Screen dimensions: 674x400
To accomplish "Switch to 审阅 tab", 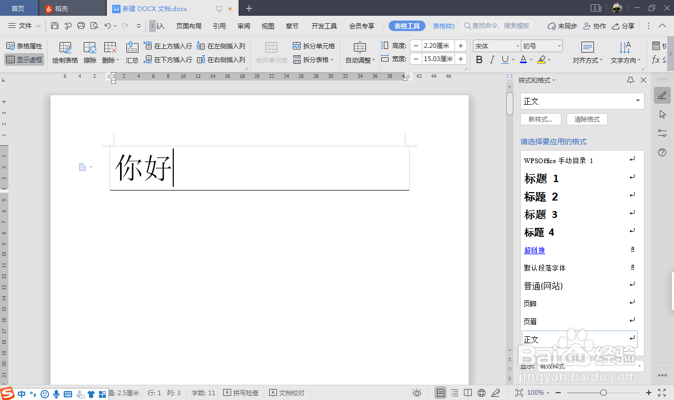I will tap(244, 26).
